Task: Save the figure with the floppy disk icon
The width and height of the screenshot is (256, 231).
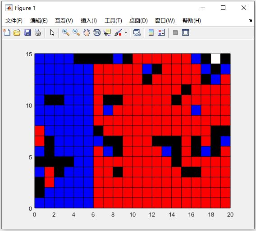Action: [27, 32]
